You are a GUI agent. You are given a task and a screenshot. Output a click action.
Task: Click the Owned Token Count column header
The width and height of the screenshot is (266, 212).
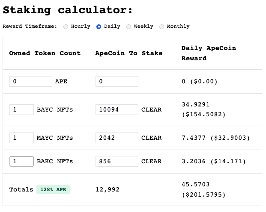pos(45,53)
